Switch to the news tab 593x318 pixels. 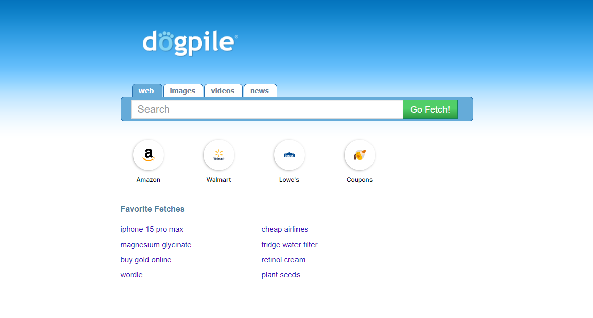pyautogui.click(x=260, y=91)
